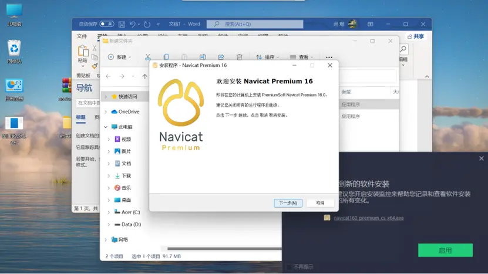This screenshot has height=274, width=488.
Task: Select Videos folder in Explorer tree
Action: pyautogui.click(x=123, y=139)
